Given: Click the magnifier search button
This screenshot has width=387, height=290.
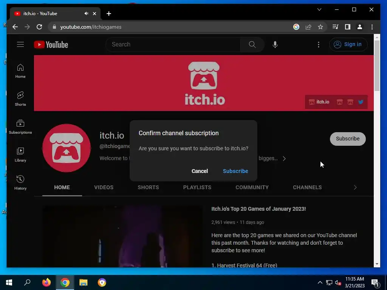Looking at the screenshot, I should pyautogui.click(x=252, y=45).
